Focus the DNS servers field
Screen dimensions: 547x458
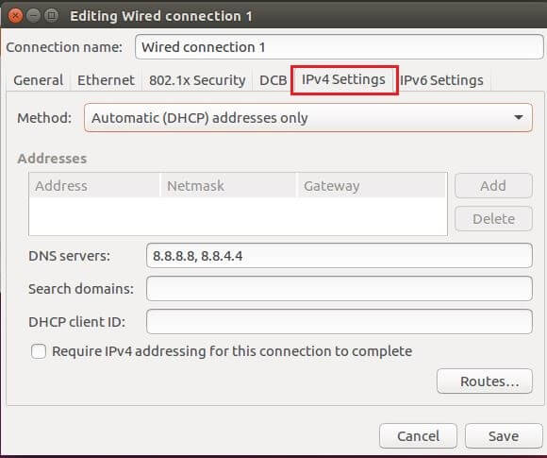[x=340, y=256]
